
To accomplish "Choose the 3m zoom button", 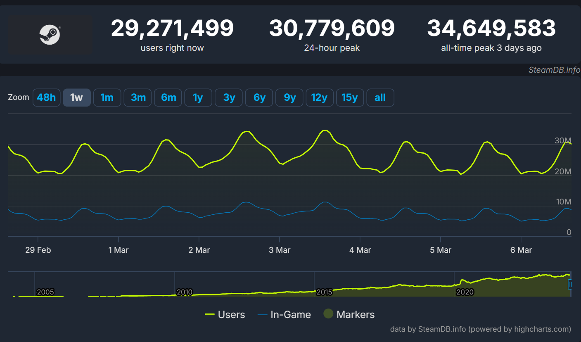I will click(138, 97).
